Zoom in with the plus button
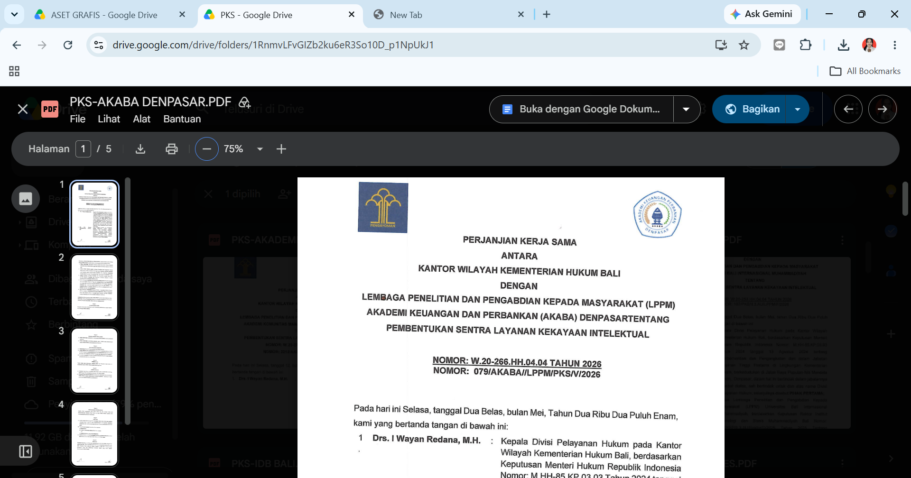This screenshot has height=478, width=911. pyautogui.click(x=281, y=149)
